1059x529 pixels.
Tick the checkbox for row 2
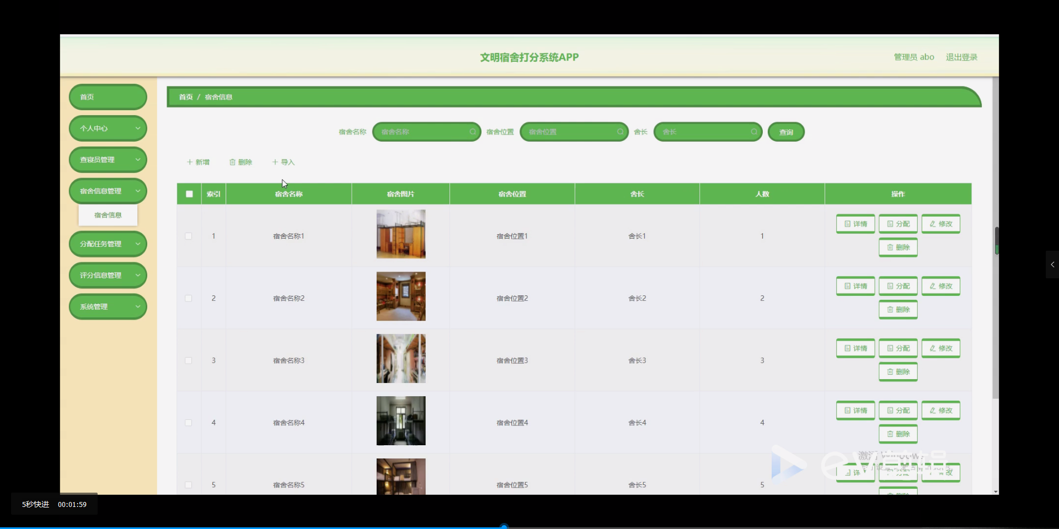click(188, 298)
